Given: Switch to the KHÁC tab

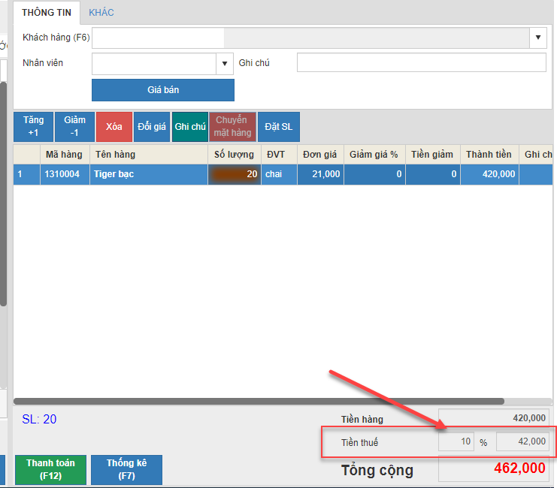Looking at the screenshot, I should tap(101, 13).
